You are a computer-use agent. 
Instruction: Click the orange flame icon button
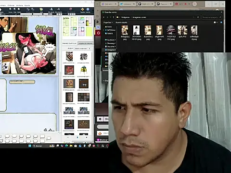coord(100,133)
